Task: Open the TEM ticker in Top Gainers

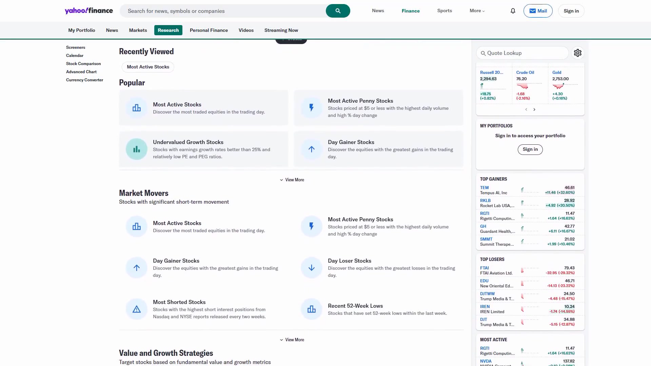Action: tap(484, 188)
